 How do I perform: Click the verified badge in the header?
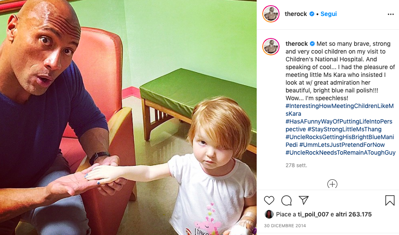(x=312, y=14)
